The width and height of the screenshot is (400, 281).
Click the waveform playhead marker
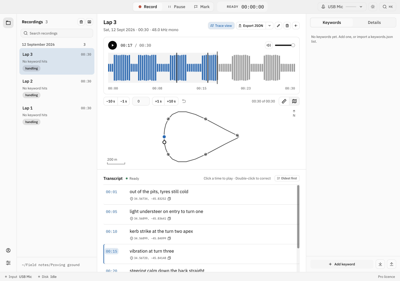pos(217,68)
